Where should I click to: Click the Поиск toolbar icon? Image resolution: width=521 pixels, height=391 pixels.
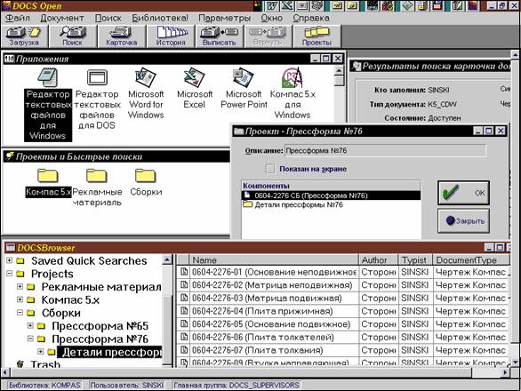73,36
